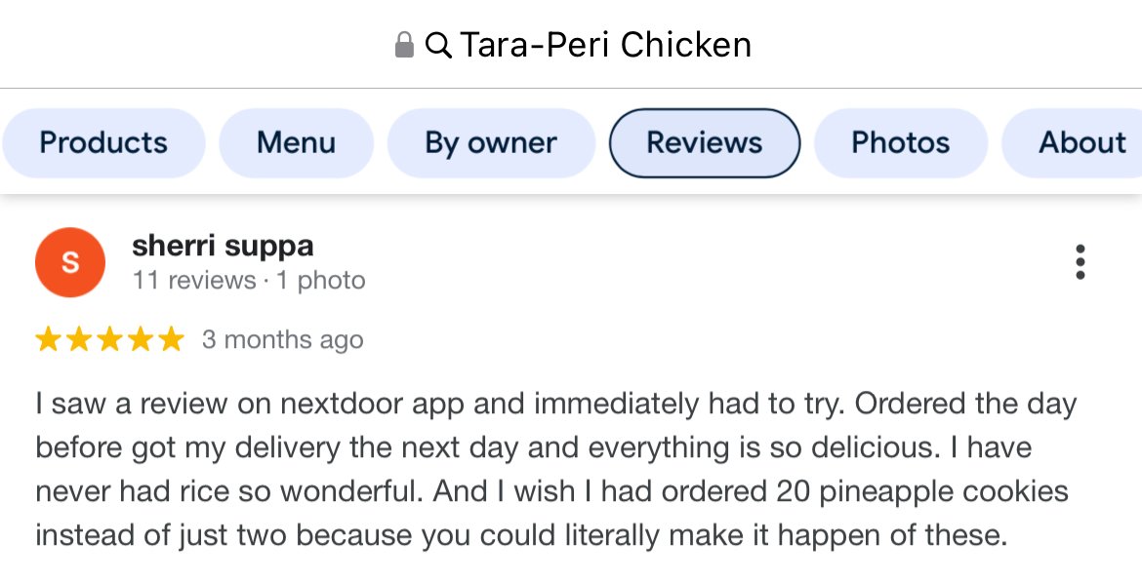
Task: Select the By owner tab
Action: point(491,143)
